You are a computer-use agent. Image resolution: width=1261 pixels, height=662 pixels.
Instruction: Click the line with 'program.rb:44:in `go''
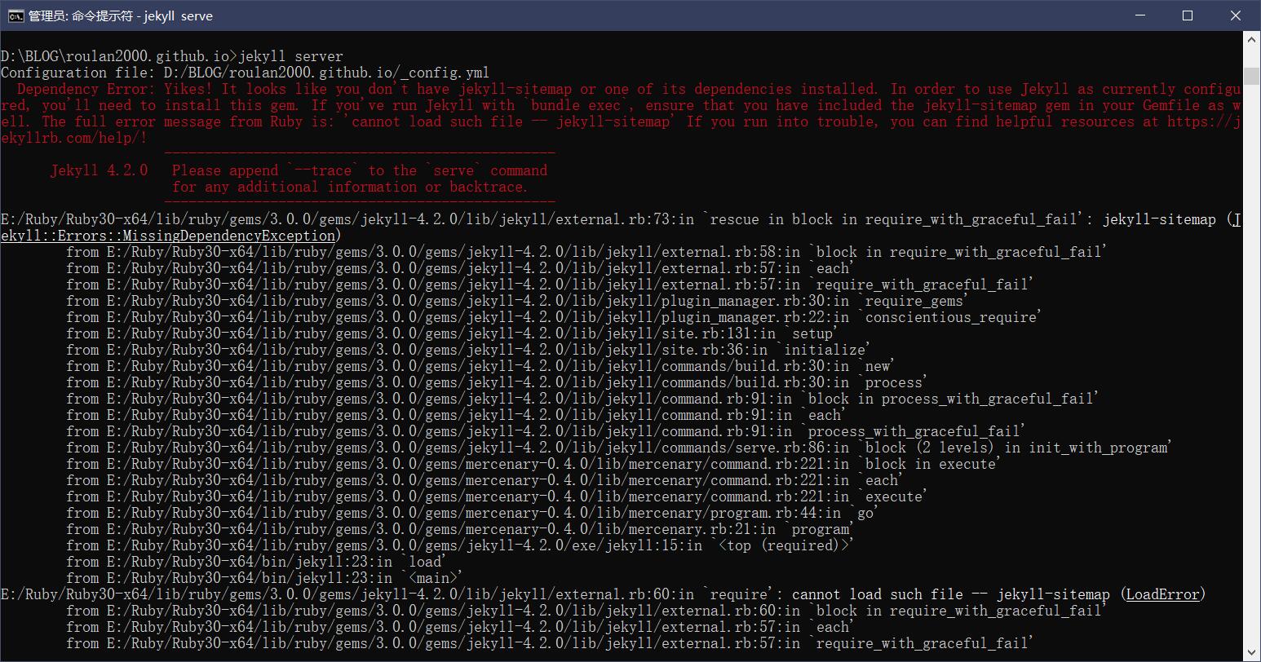pos(472,513)
